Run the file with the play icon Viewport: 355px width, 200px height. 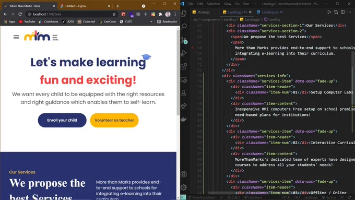pos(329,12)
